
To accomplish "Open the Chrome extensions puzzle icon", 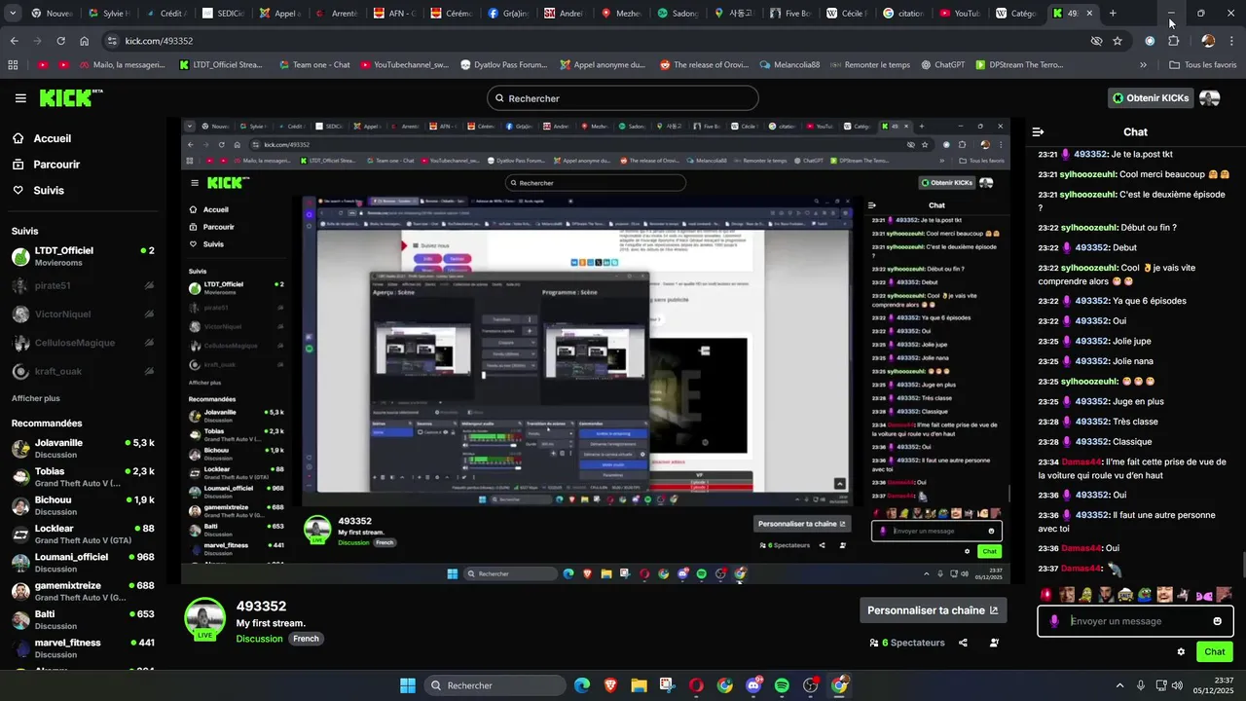I will click(x=1174, y=41).
